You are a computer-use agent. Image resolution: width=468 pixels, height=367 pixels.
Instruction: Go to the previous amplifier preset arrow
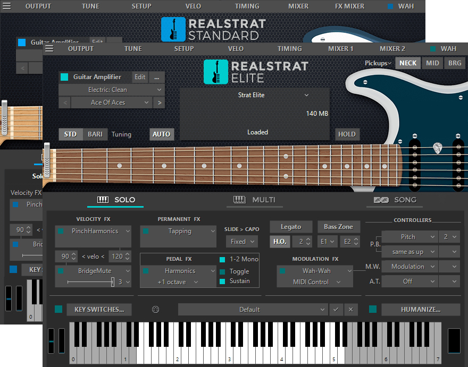[x=64, y=103]
